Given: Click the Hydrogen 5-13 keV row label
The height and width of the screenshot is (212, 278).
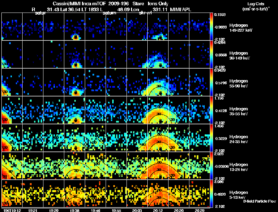Looking at the screenshot, I should point(239,195).
